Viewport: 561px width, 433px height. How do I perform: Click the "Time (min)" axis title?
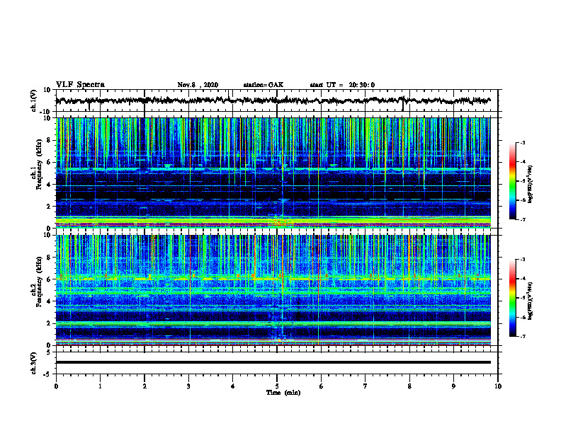[283, 393]
